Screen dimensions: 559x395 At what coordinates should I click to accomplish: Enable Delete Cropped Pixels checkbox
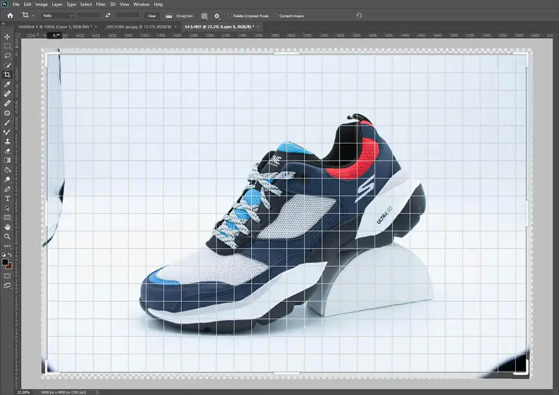tap(230, 16)
